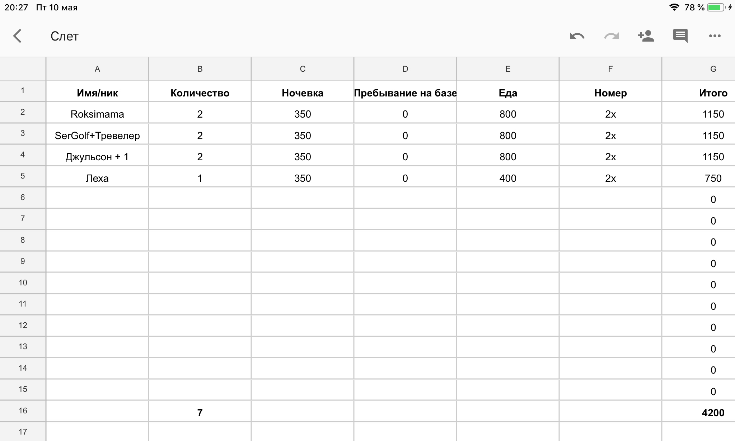Open the add collaborator share icon
Screen dimensions: 735x441
646,36
